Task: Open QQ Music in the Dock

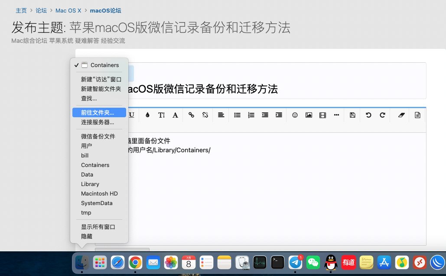Action: click(402, 262)
